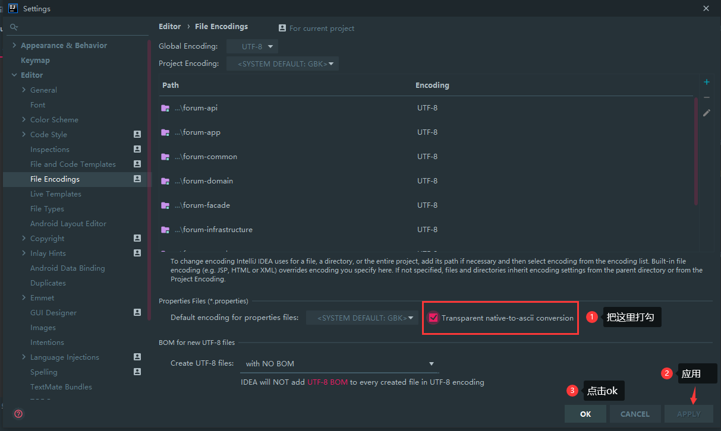Image resolution: width=721 pixels, height=431 pixels.
Task: Click the Encoding column header
Action: coord(432,85)
